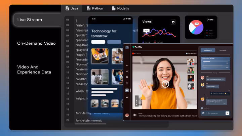Open the third FastPix sidebar icon below profile
Image resolution: width=242 pixels, height=136 pixels.
(x=127, y=77)
